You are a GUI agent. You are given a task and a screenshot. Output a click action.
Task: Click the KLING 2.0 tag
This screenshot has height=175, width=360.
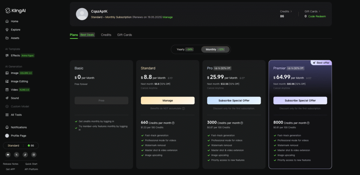(x=24, y=90)
